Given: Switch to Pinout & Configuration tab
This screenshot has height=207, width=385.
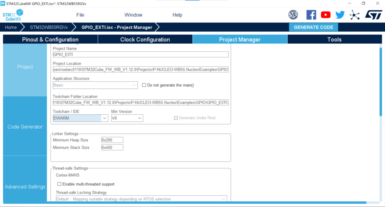Looking at the screenshot, I should click(x=50, y=39).
